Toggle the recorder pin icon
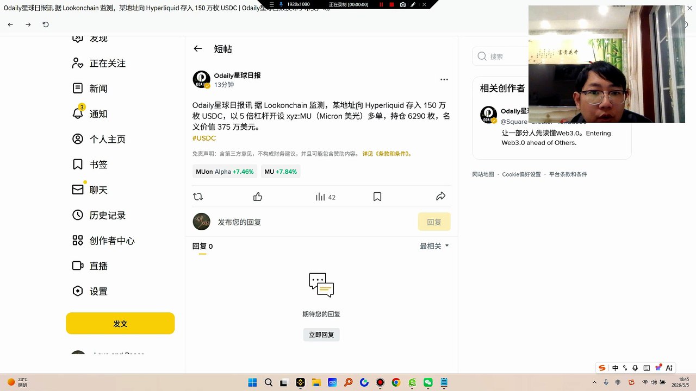 281,4
